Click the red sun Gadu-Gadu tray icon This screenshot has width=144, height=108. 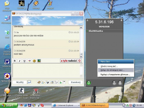pyautogui.click(x=130, y=105)
